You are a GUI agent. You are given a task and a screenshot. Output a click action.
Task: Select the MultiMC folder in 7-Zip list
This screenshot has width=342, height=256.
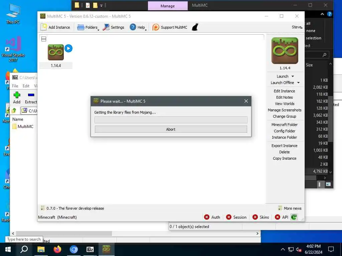coord(23,126)
